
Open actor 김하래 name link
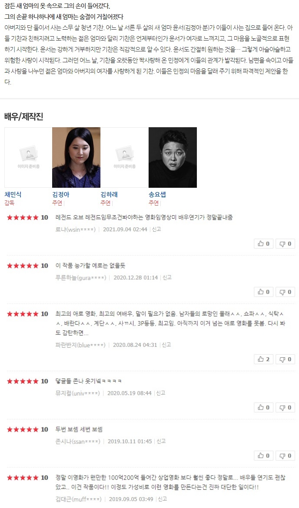[109, 194]
